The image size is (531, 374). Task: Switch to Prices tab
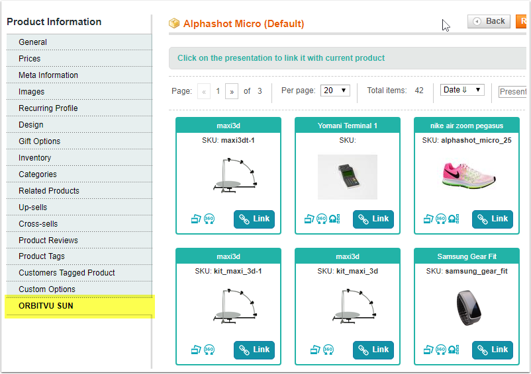[79, 58]
